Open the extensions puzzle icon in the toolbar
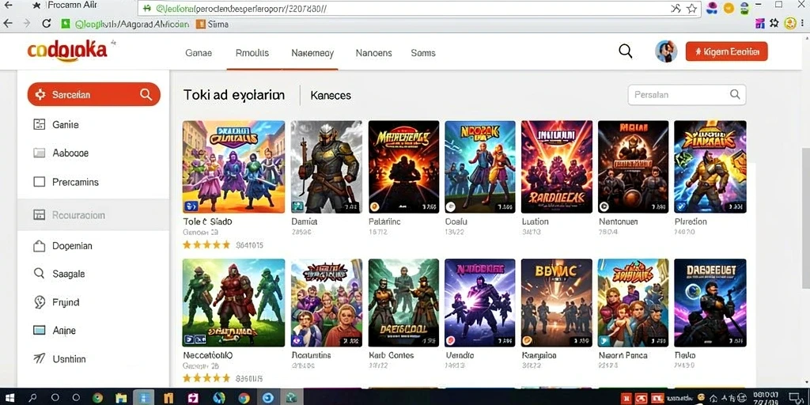This screenshot has width=810, height=405. 774,23
